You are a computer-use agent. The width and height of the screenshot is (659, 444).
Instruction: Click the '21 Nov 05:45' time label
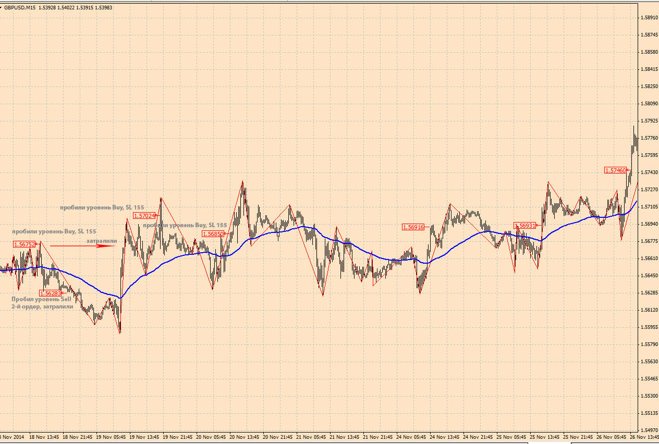click(x=311, y=437)
